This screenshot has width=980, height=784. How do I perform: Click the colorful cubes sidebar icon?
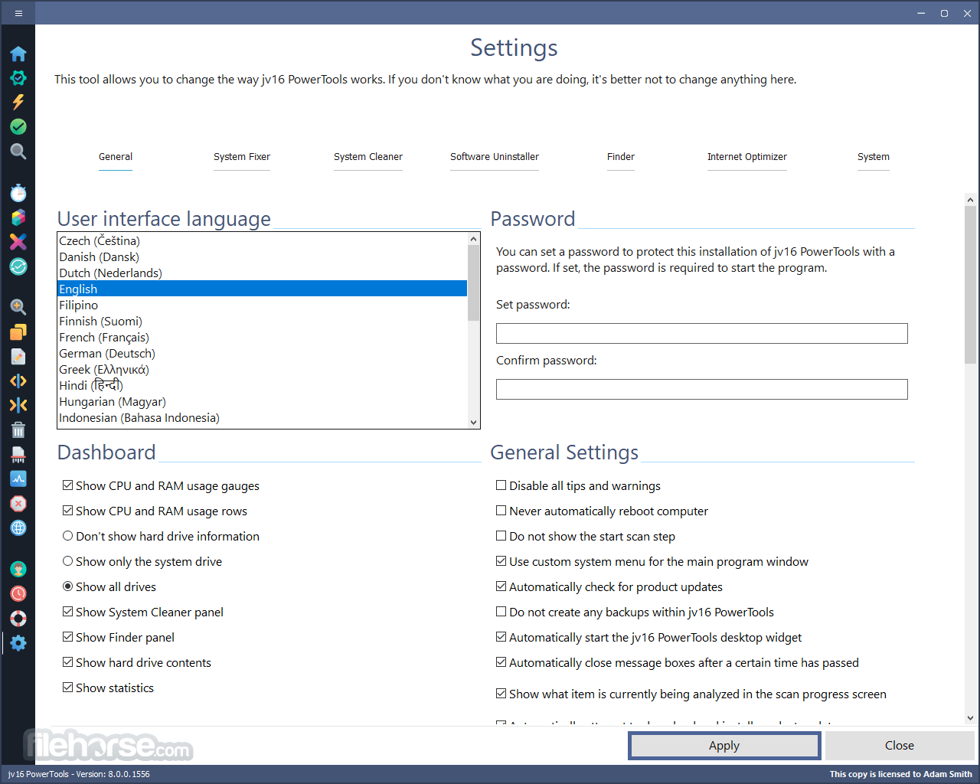[18, 217]
